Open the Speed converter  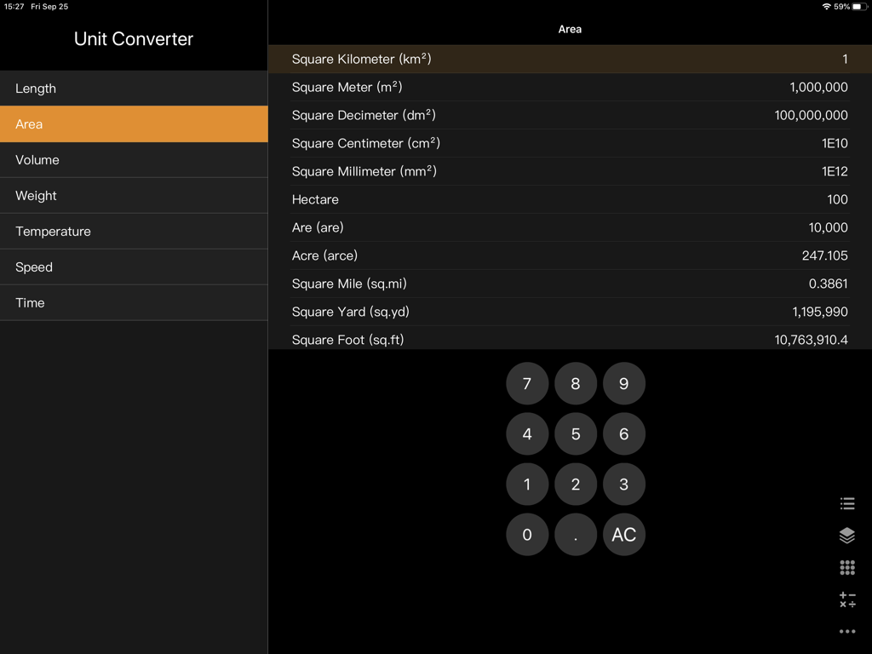point(134,267)
